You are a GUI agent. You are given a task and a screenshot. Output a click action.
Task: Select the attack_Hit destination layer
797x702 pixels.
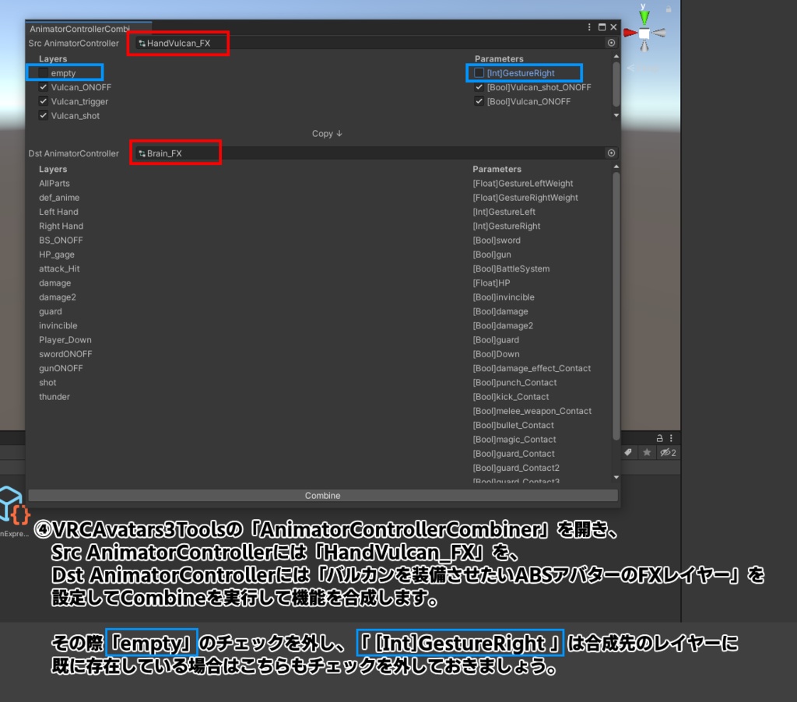coord(59,269)
